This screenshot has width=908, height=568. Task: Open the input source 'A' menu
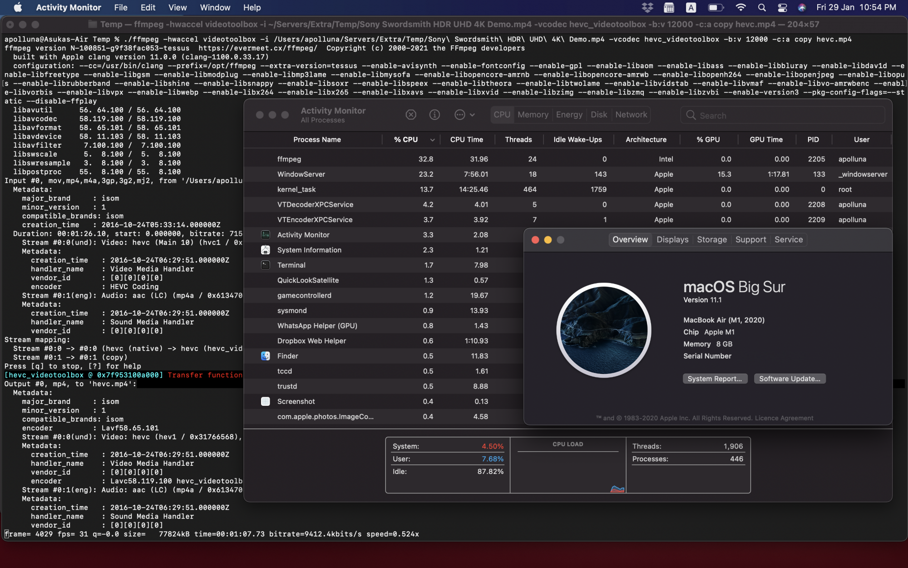pos(691,7)
